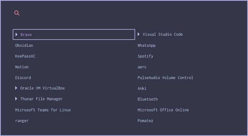The width and height of the screenshot is (248, 136).
Task: Click the search input field
Action: pos(127,13)
